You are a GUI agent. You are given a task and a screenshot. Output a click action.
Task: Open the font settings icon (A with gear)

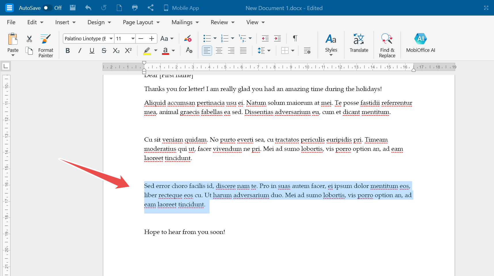click(x=189, y=50)
